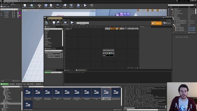Open Marketplace from main toolbar

(x=51, y=6)
